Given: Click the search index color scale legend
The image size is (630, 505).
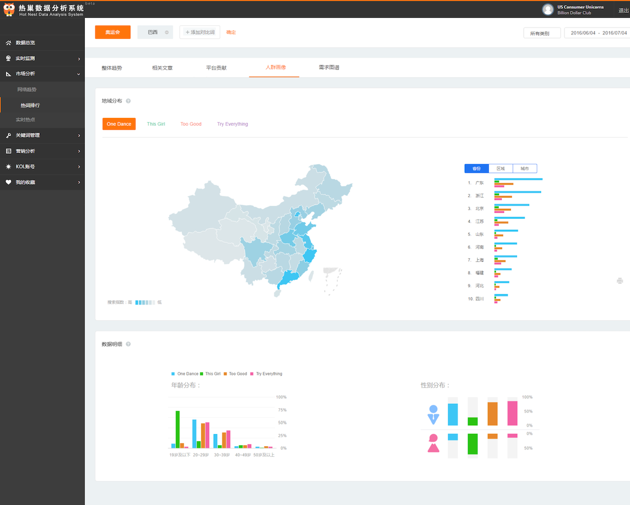Looking at the screenshot, I should point(145,303).
